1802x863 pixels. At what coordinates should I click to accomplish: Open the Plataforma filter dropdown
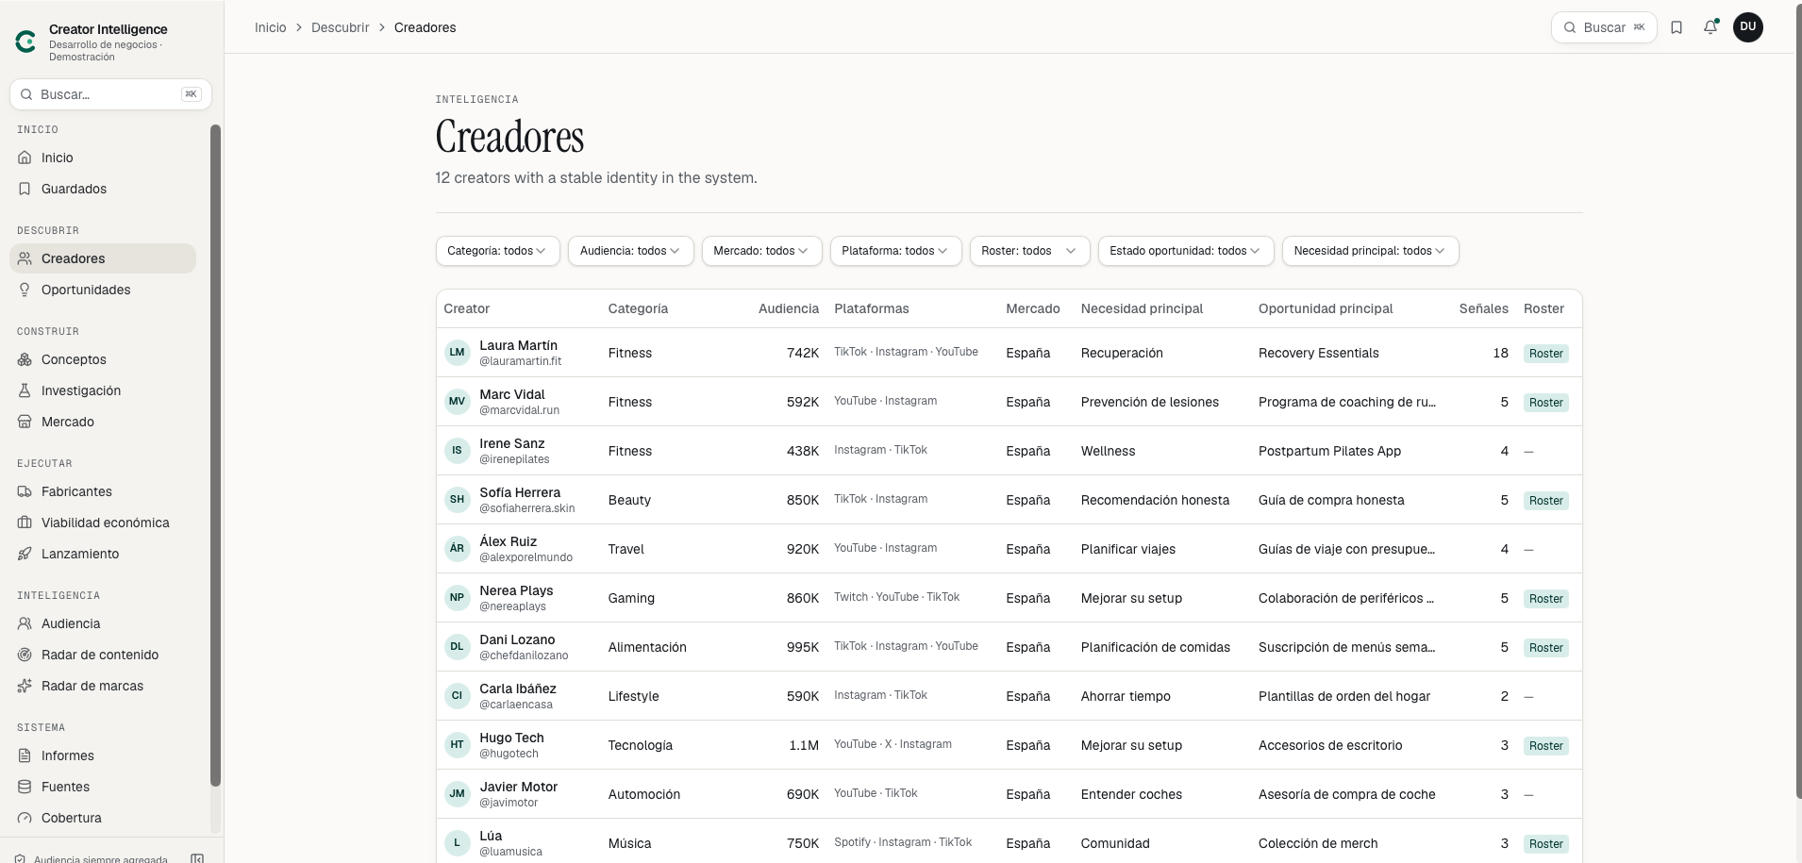point(895,251)
